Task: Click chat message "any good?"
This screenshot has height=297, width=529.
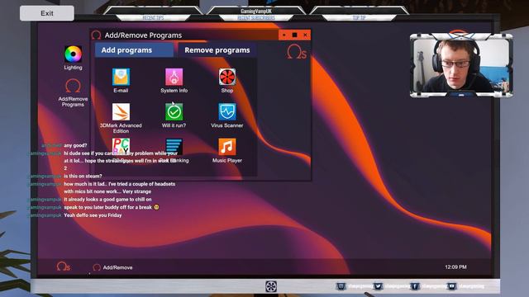Action: [x=75, y=145]
